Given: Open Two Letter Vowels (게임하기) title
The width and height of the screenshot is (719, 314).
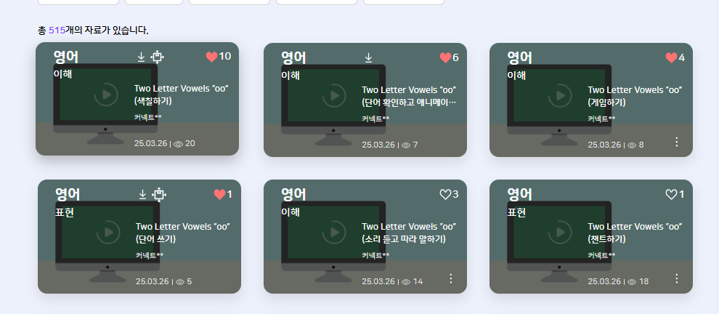Looking at the screenshot, I should click(635, 96).
